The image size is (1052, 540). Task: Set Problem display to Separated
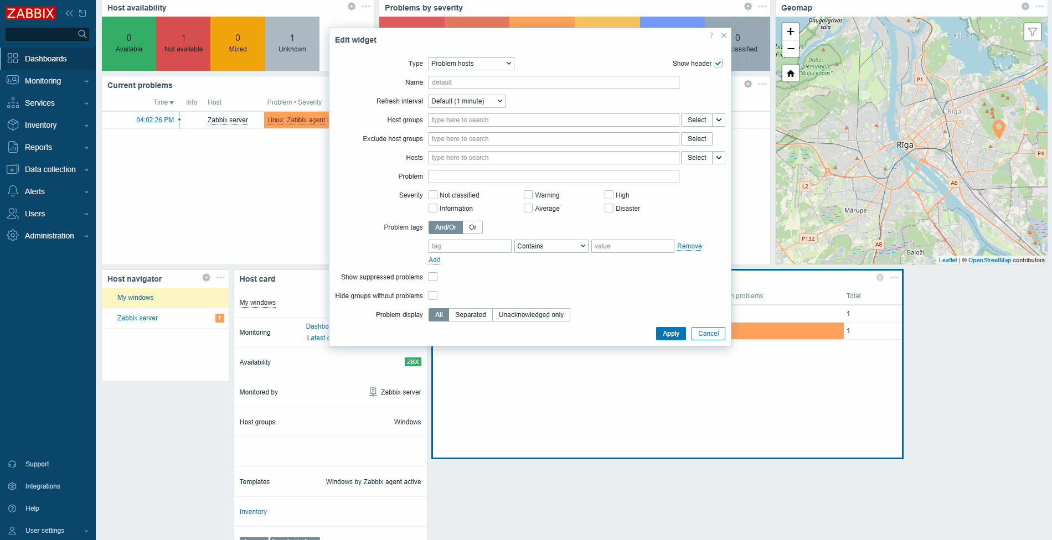click(x=471, y=315)
